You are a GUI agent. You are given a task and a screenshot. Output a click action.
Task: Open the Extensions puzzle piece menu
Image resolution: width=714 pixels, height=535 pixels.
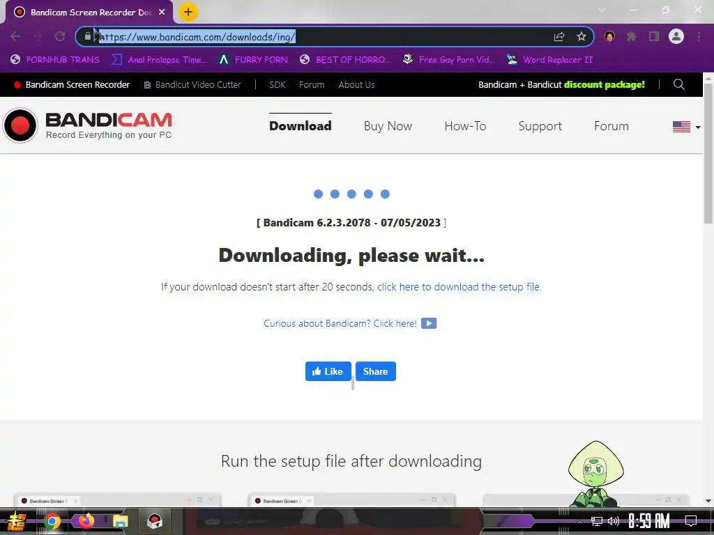[x=632, y=36]
